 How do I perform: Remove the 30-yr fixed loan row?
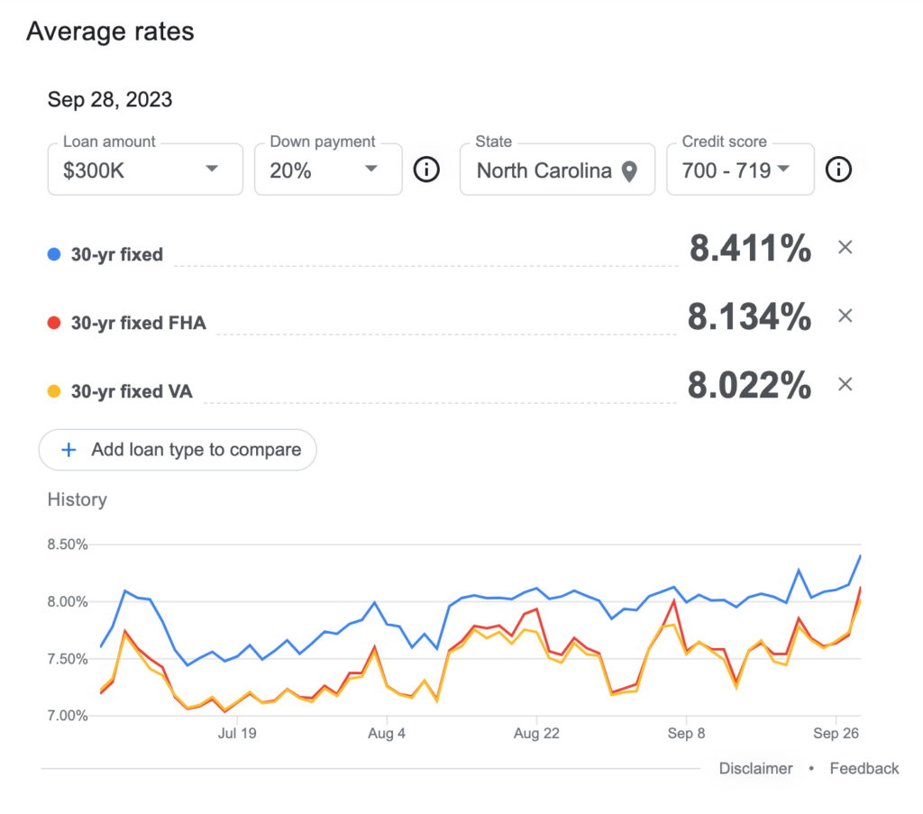pyautogui.click(x=845, y=247)
